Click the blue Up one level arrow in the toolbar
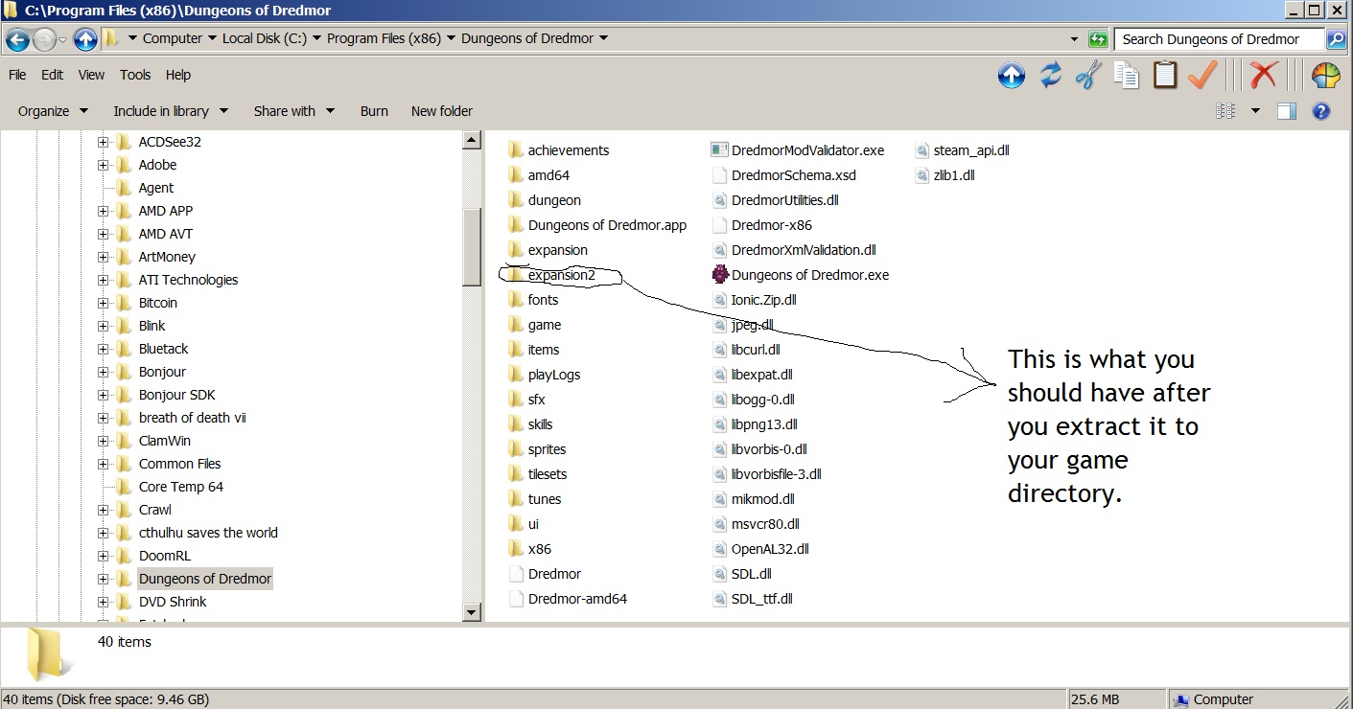This screenshot has height=709, width=1353. [x=1012, y=76]
